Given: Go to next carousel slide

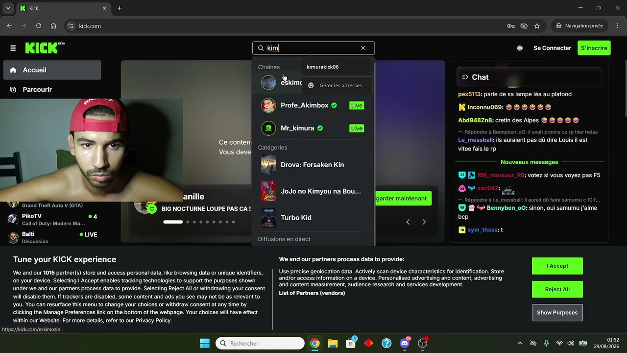Looking at the screenshot, I should pos(424,222).
